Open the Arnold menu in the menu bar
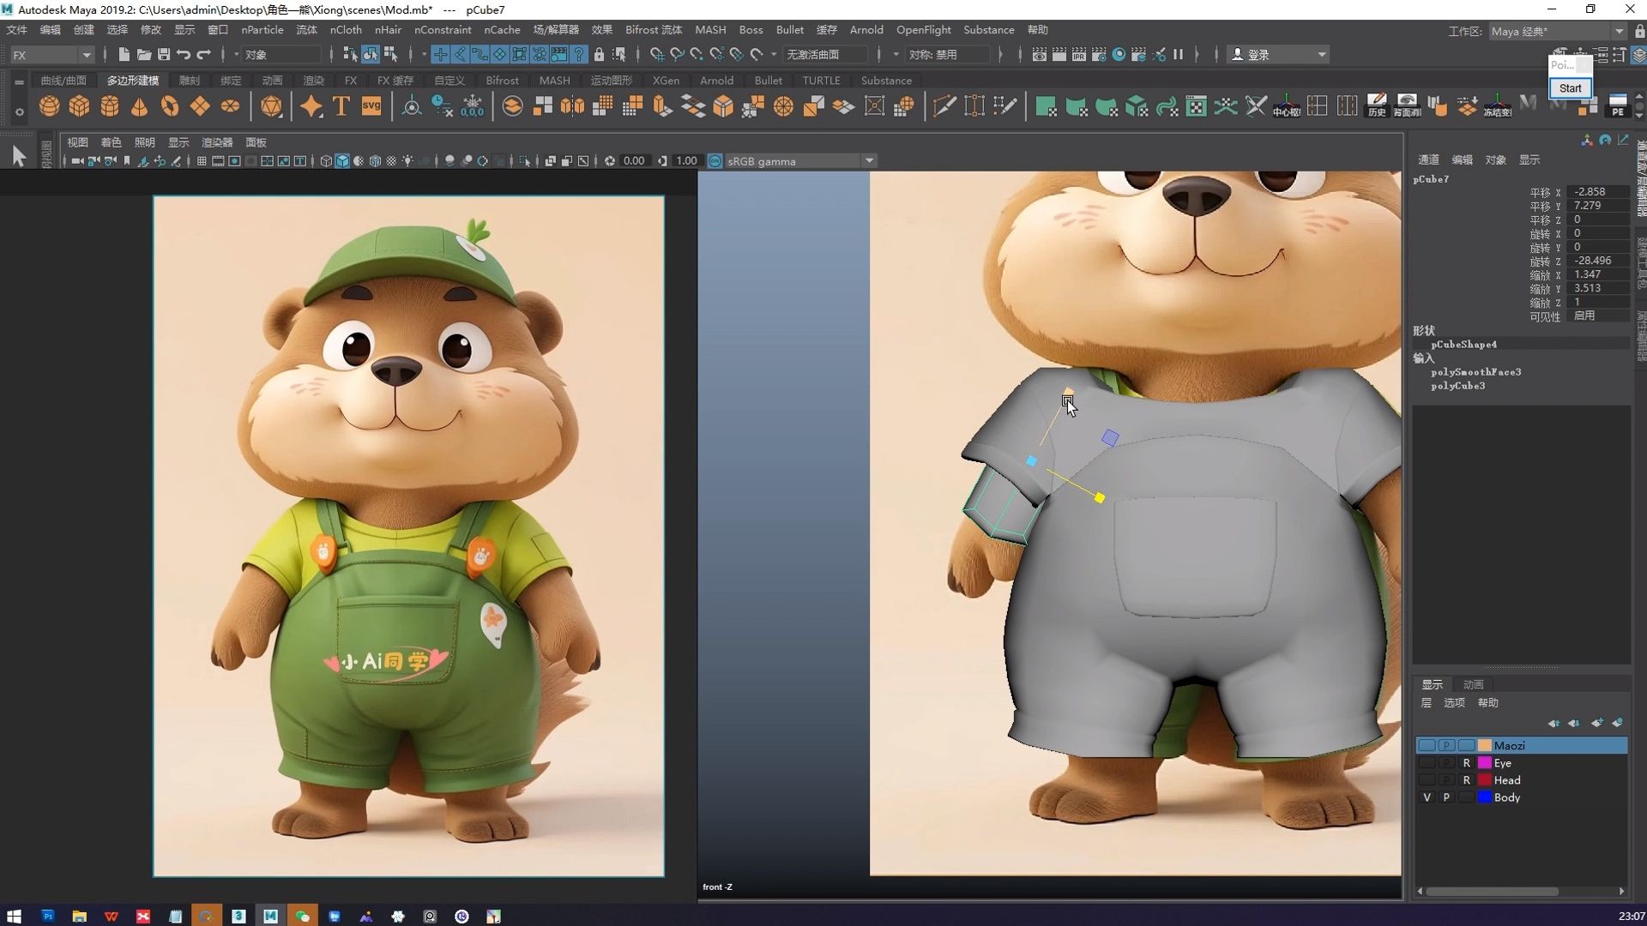The width and height of the screenshot is (1647, 926). [866, 29]
